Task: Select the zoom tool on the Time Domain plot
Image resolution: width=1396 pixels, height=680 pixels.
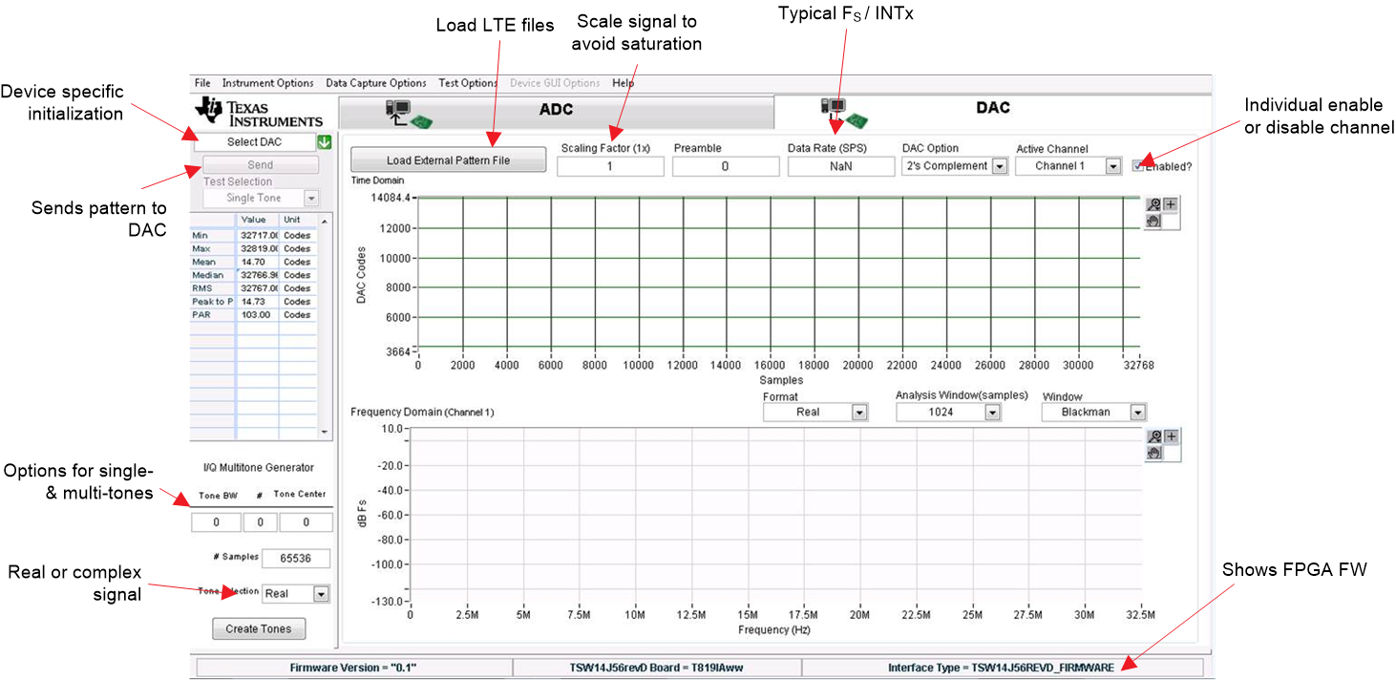Action: 1153,203
